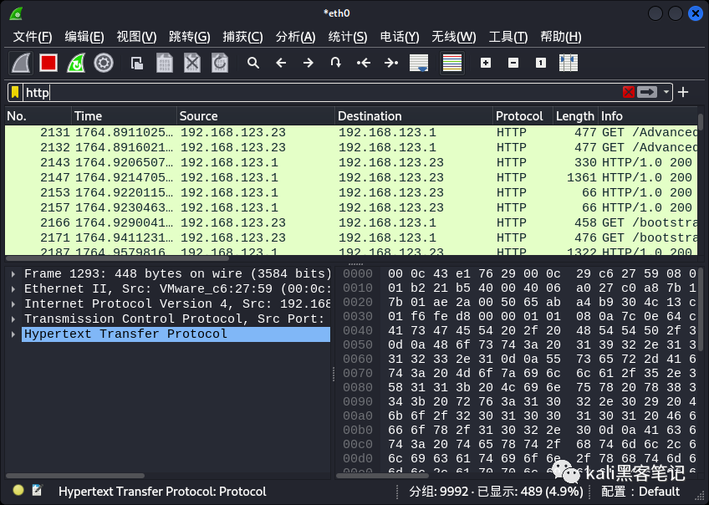The image size is (709, 505).
Task: Sort the packet list by the Source column
Action: click(256, 116)
